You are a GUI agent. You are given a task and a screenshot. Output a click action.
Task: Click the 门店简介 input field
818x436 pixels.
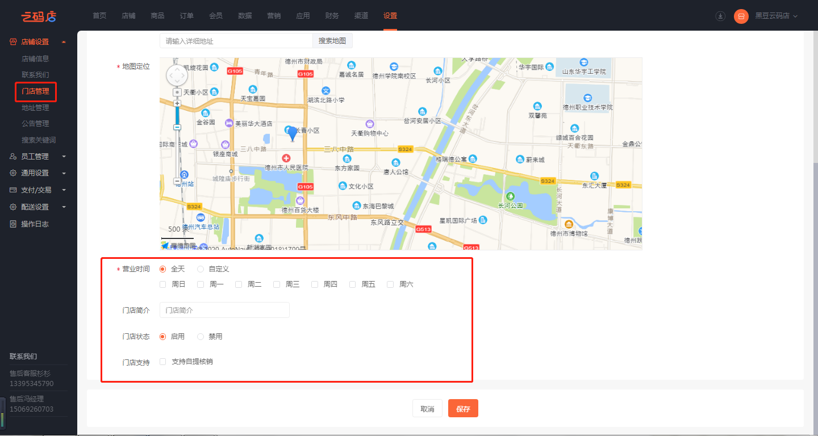(224, 310)
